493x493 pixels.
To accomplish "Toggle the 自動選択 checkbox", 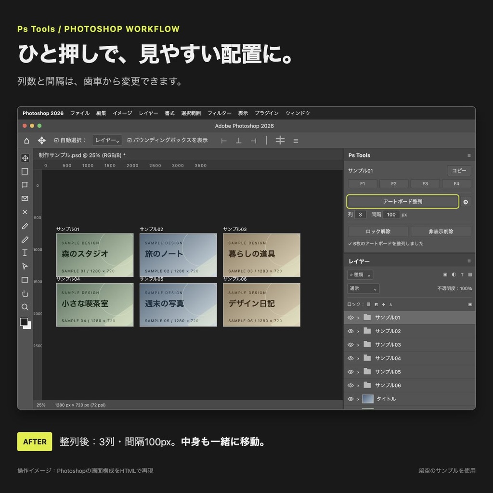I will pos(57,140).
